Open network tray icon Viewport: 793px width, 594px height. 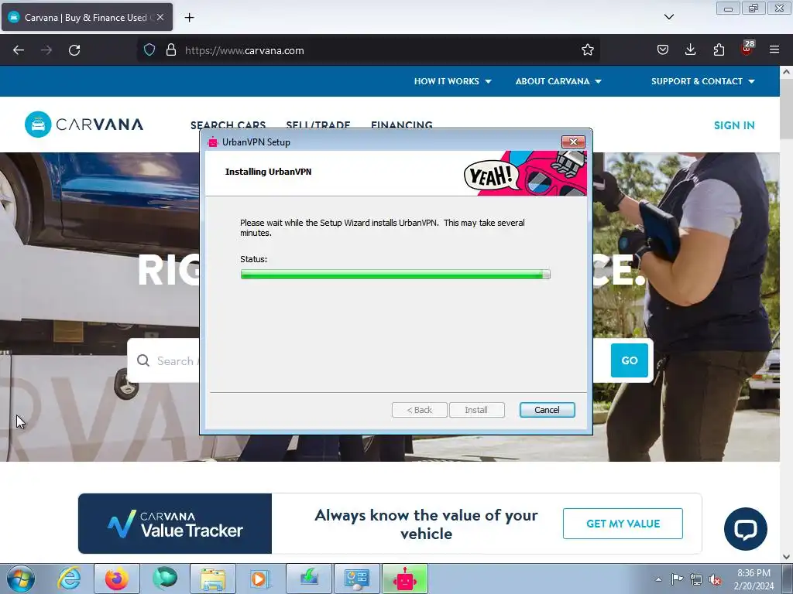[696, 579]
